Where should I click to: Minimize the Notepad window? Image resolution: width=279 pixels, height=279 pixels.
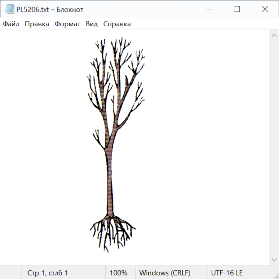tap(209, 10)
